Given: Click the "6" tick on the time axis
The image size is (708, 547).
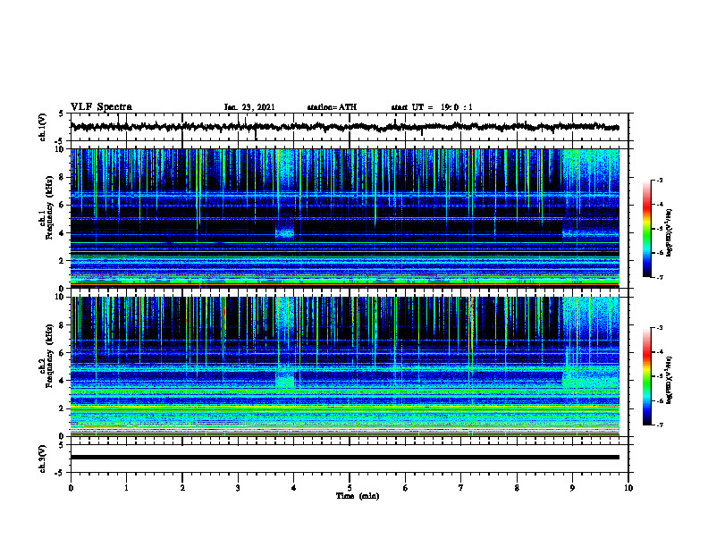Looking at the screenshot, I should pyautogui.click(x=406, y=488).
